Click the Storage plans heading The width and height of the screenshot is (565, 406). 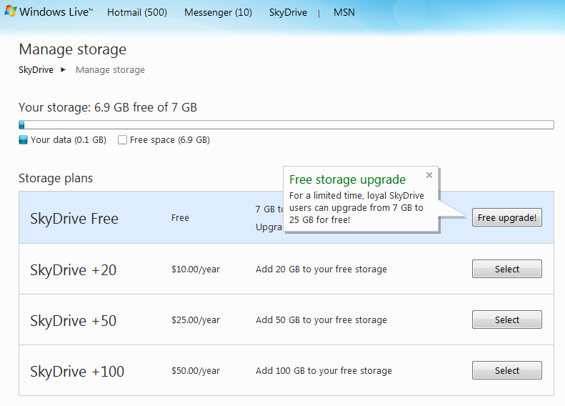(56, 178)
